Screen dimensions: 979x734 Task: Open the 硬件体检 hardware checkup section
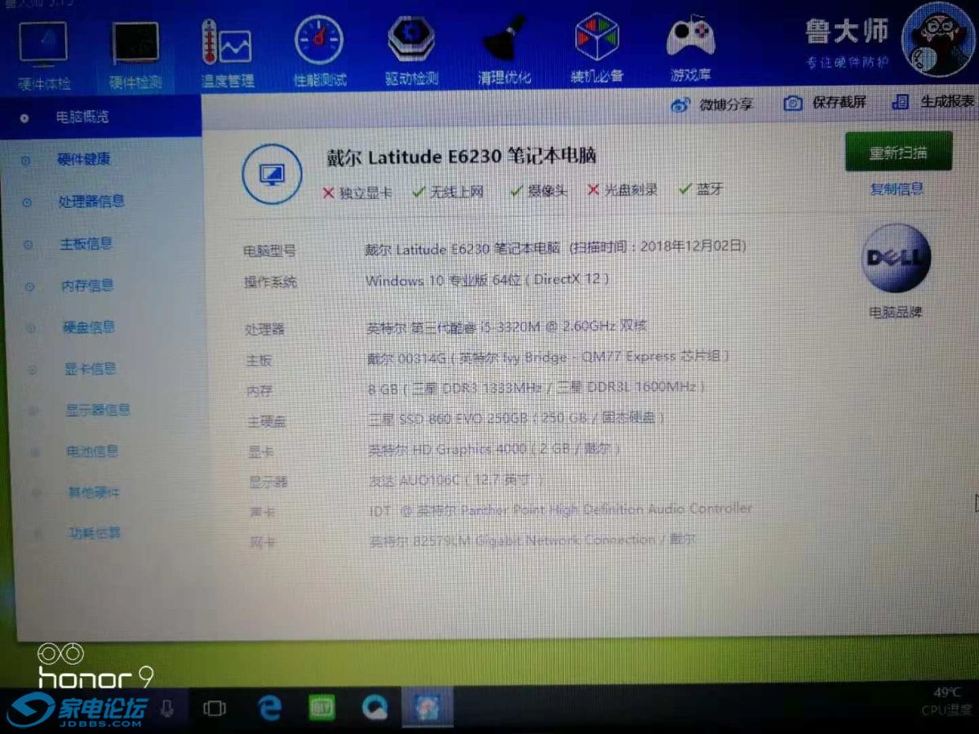pos(45,53)
